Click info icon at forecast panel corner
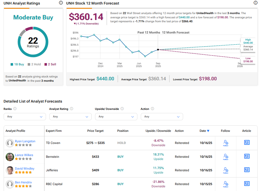 (255, 3)
